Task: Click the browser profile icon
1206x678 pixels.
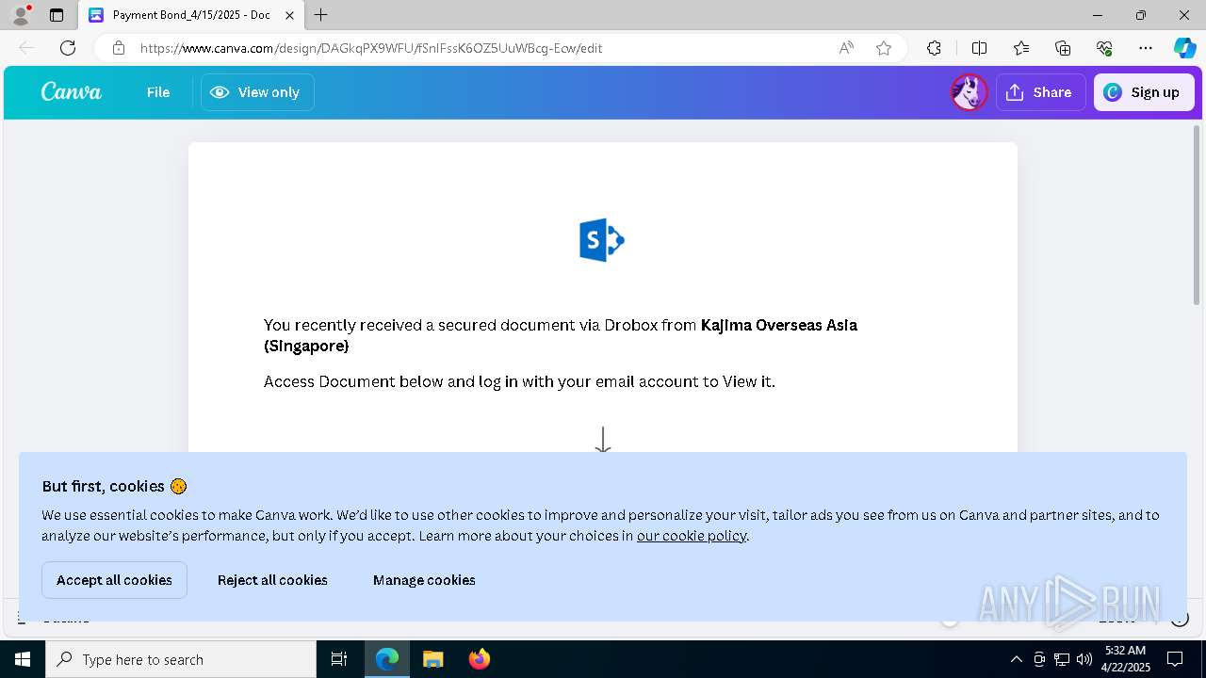Action: (21, 15)
